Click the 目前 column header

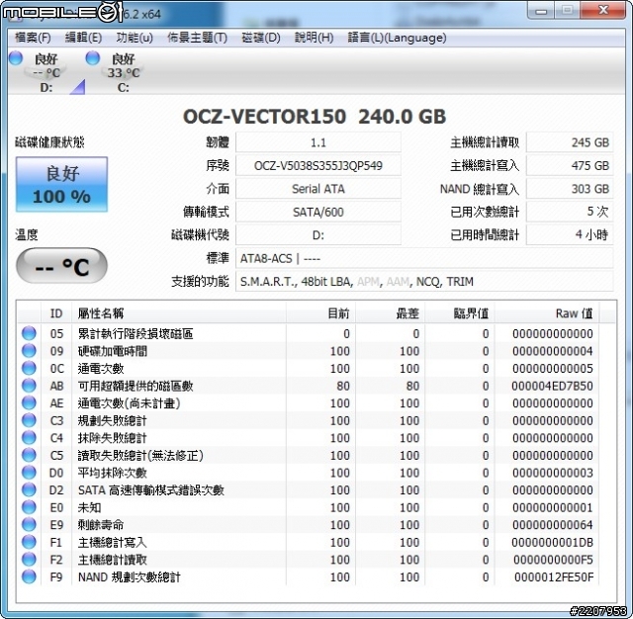[320, 313]
